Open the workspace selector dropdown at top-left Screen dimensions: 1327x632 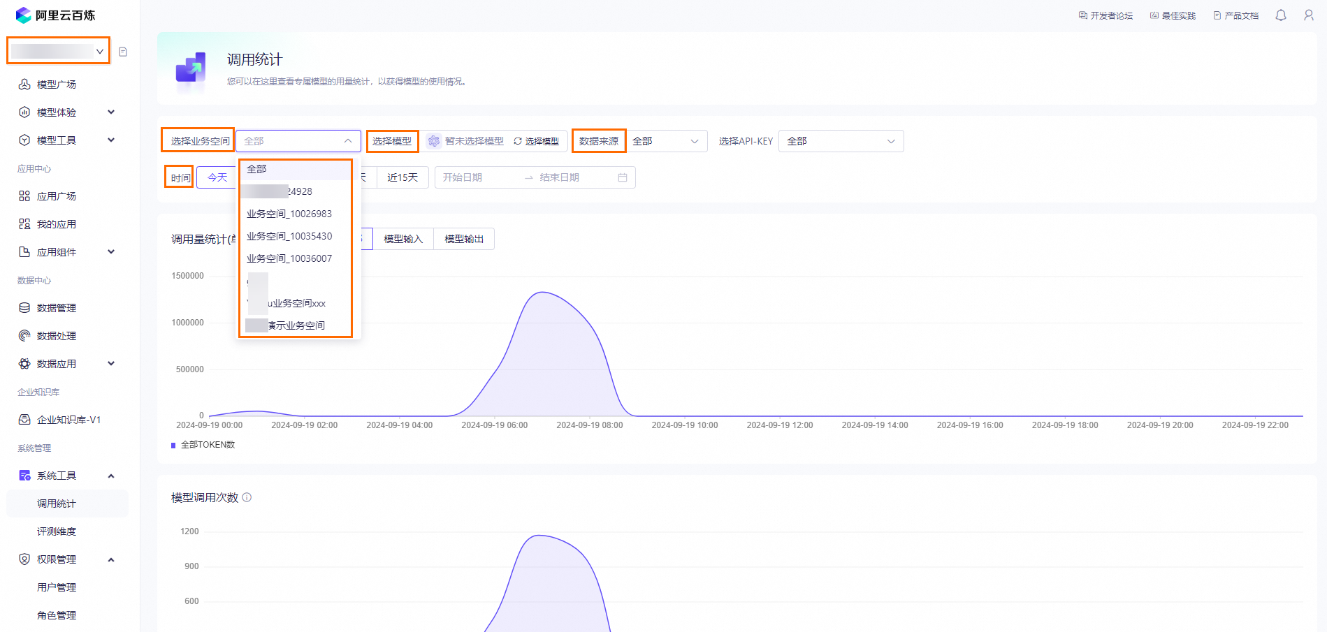(x=59, y=51)
